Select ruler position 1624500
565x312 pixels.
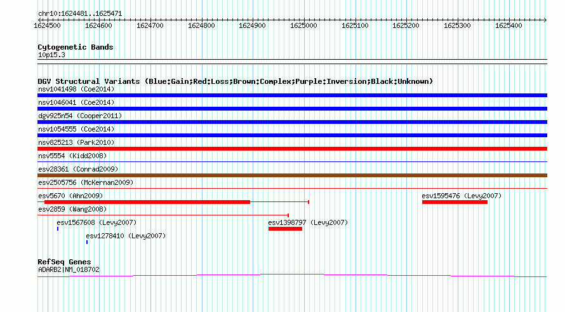pos(47,25)
